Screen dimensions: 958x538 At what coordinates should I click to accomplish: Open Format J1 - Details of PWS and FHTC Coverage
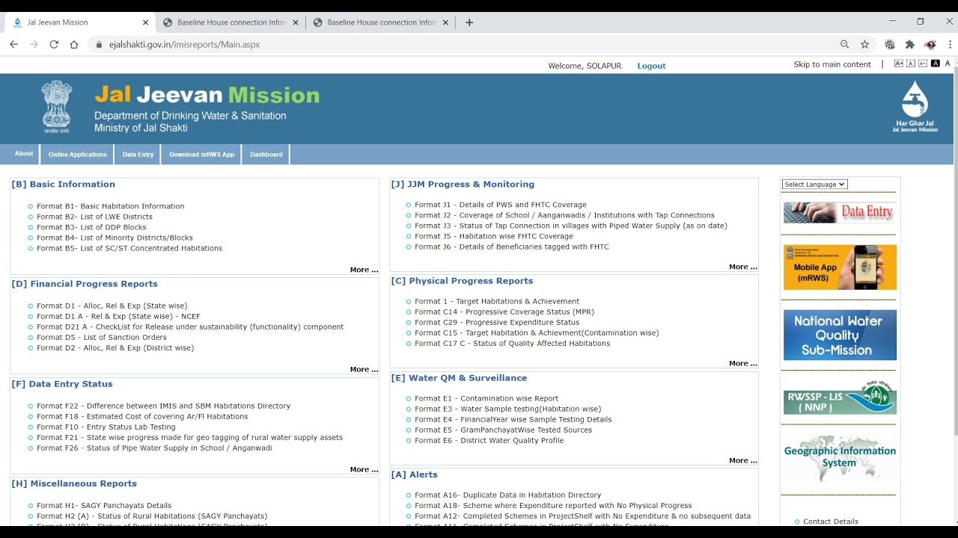[x=501, y=205]
